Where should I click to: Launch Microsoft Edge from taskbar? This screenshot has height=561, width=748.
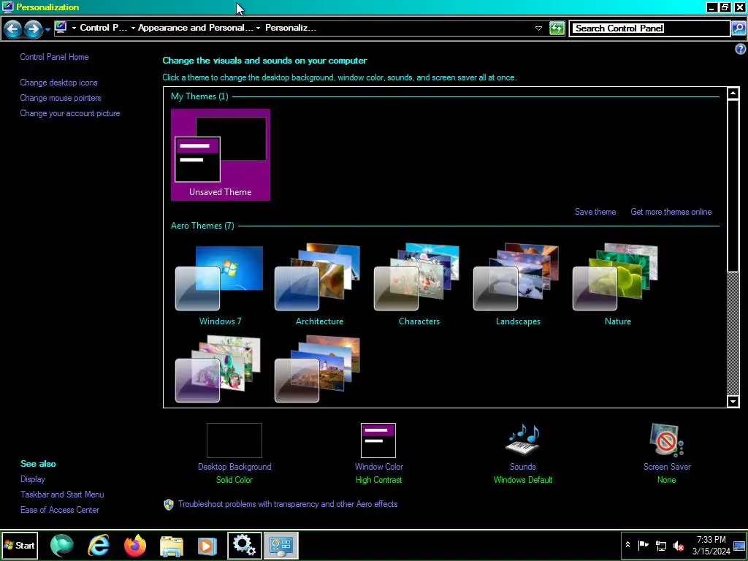click(62, 546)
